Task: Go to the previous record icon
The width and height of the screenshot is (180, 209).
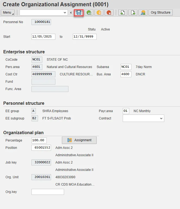Action: point(123,13)
